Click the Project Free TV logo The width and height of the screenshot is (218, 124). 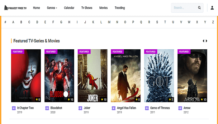point(15,8)
